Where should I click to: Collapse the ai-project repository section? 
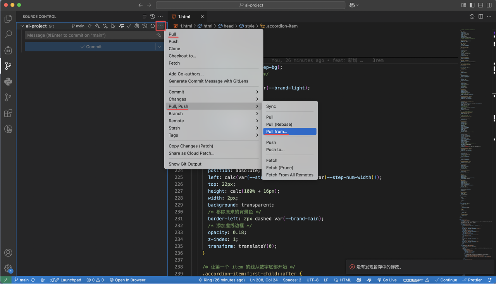point(22,26)
